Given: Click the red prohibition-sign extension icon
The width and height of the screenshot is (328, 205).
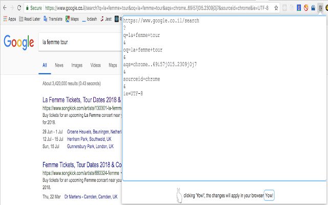Looking at the screenshot, I should click(x=306, y=8).
